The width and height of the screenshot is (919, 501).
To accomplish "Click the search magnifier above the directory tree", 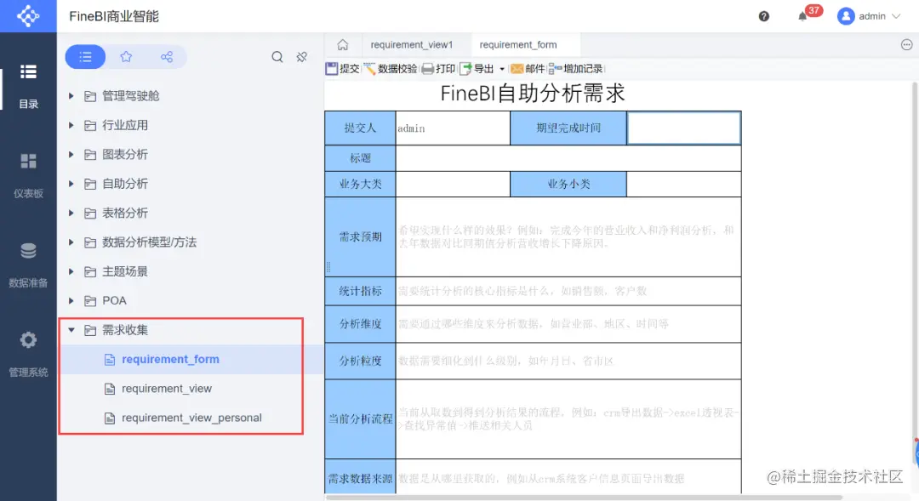I will (x=277, y=56).
